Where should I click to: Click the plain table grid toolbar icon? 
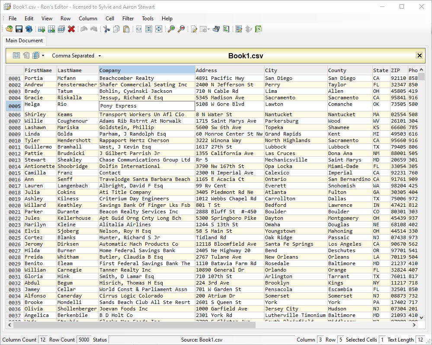(x=61, y=29)
